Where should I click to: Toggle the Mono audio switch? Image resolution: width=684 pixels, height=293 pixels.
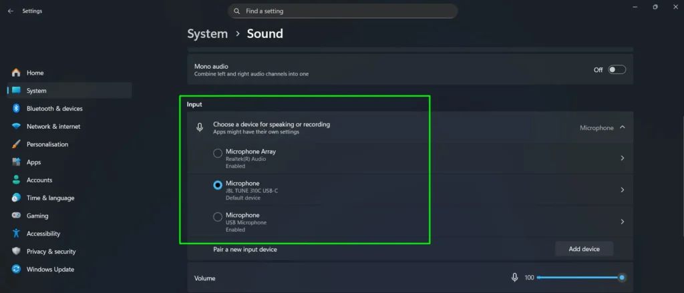(617, 70)
